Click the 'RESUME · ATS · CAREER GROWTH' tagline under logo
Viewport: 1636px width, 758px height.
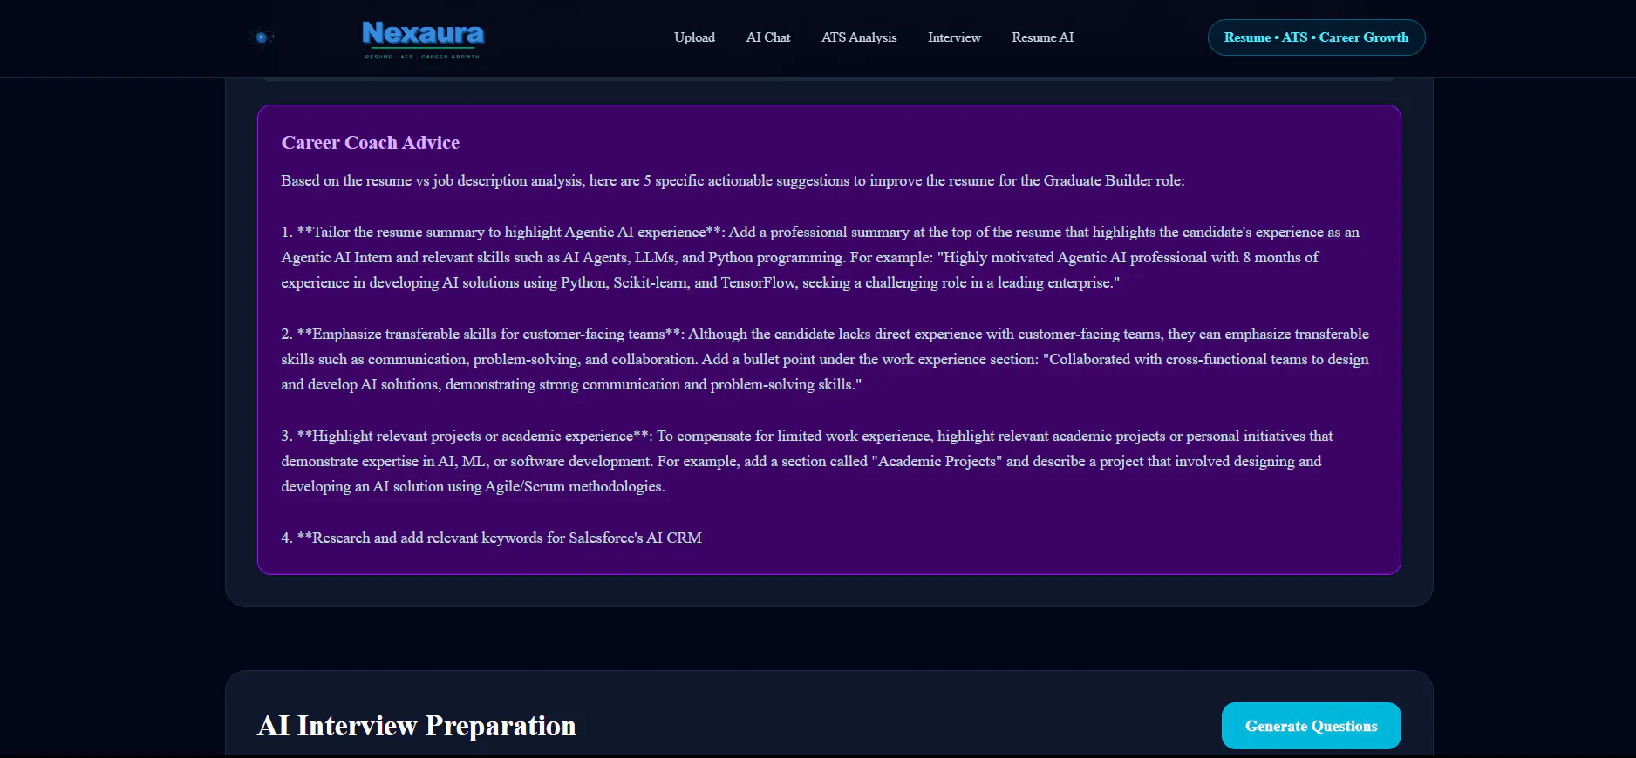422,57
